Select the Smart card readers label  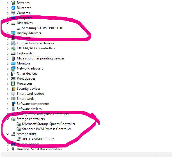click(31, 94)
